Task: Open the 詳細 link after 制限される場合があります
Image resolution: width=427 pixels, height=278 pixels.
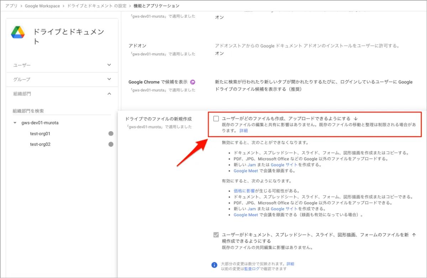Action: click(244, 131)
